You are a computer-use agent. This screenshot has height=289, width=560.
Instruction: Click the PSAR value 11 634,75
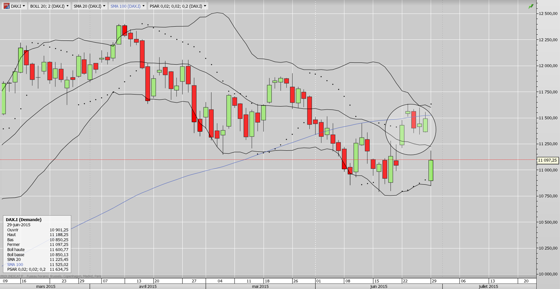pyautogui.click(x=59, y=269)
